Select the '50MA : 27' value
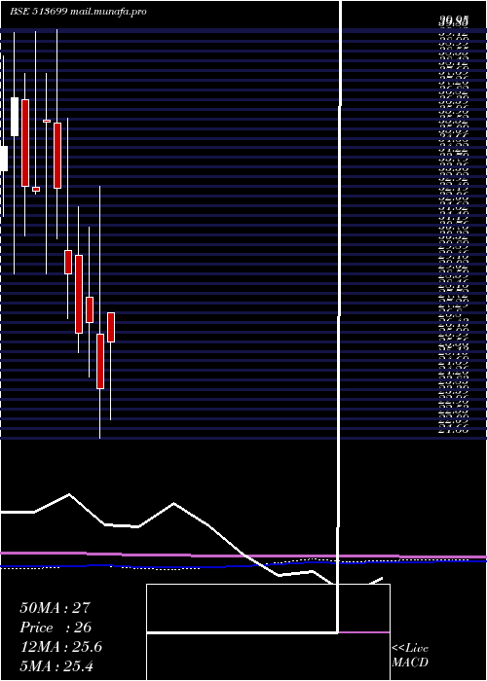Screen dimensions: 487x681 (x=56, y=608)
